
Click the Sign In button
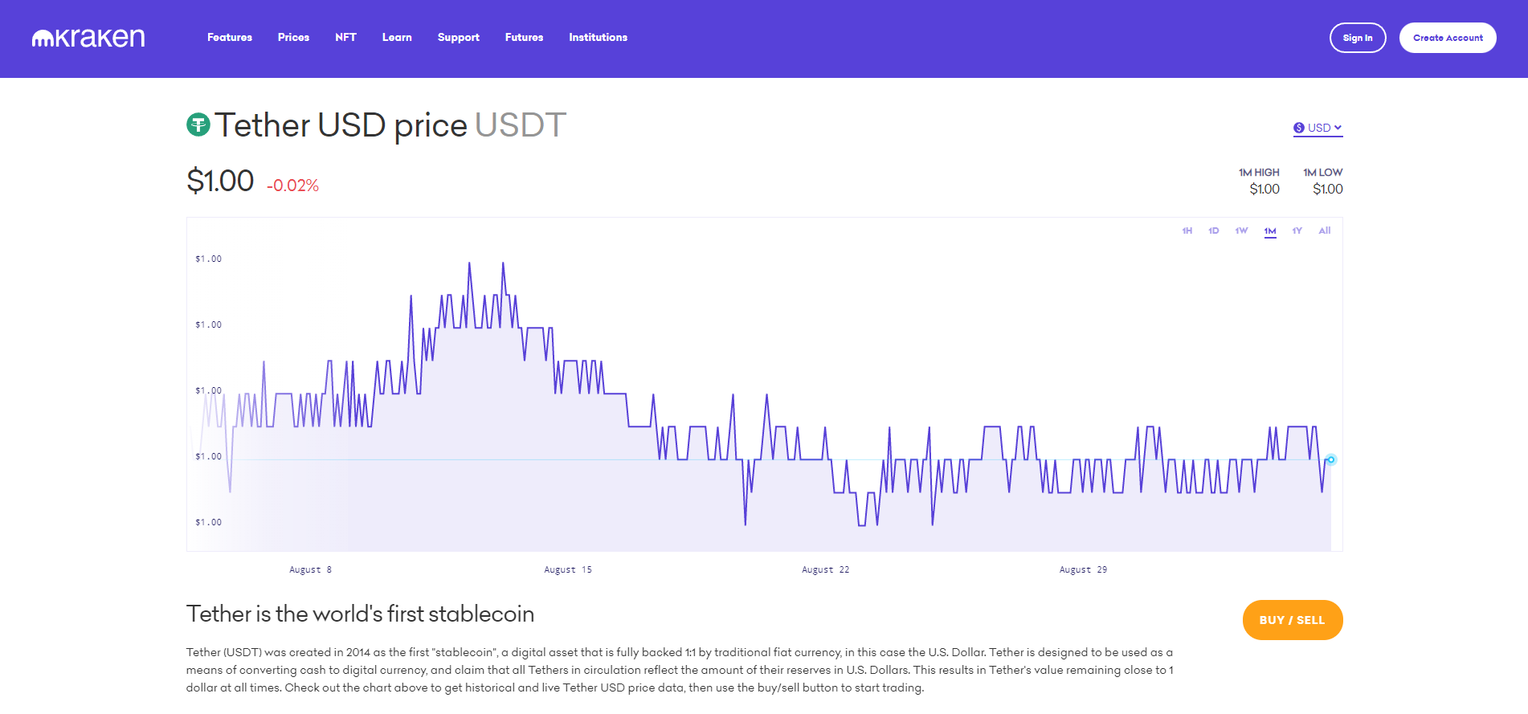(1357, 38)
